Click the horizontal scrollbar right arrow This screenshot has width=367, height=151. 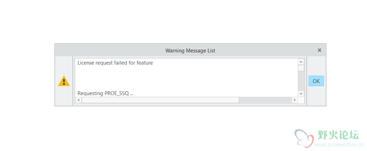pyautogui.click(x=295, y=100)
